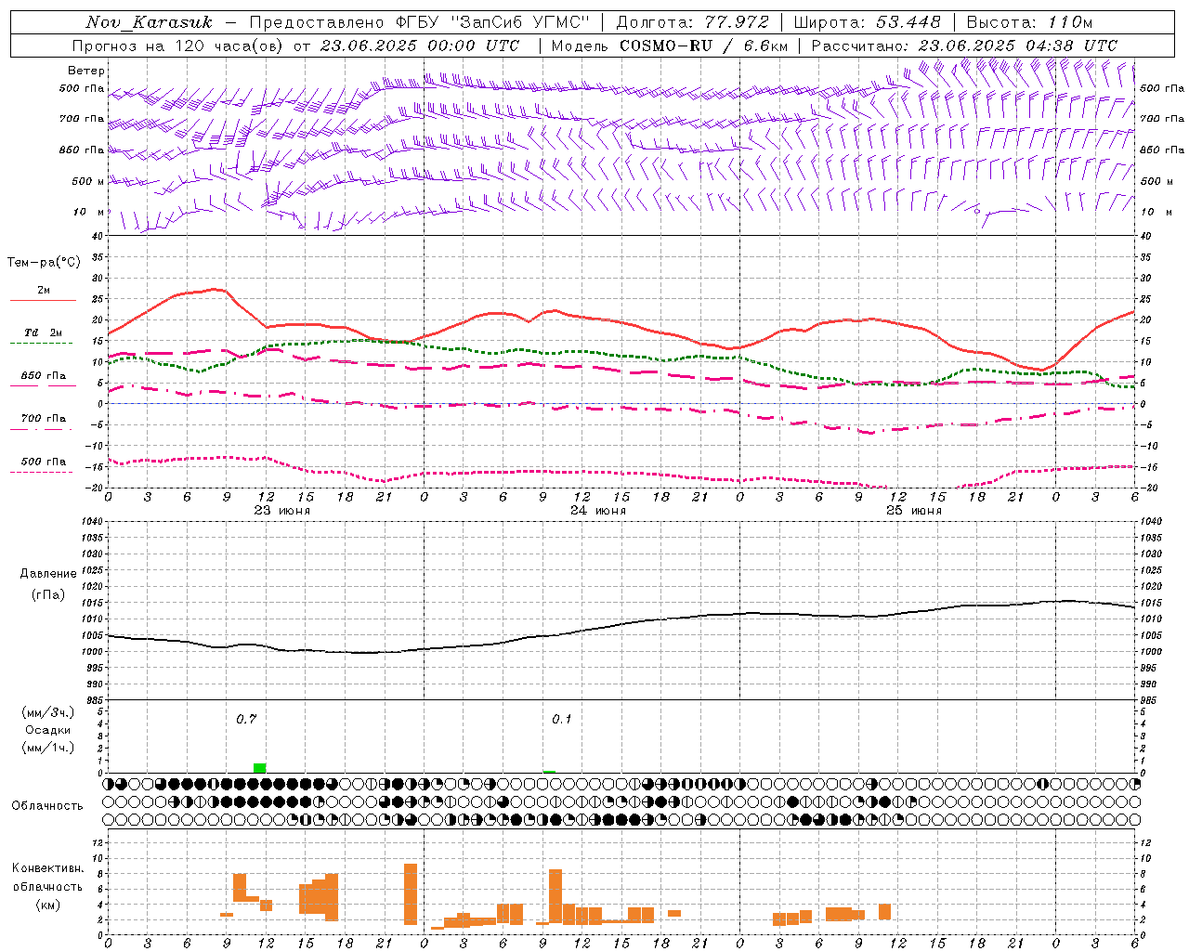Select the Широта: 53.448 value
This screenshot has height=951, width=1189.
point(867,22)
